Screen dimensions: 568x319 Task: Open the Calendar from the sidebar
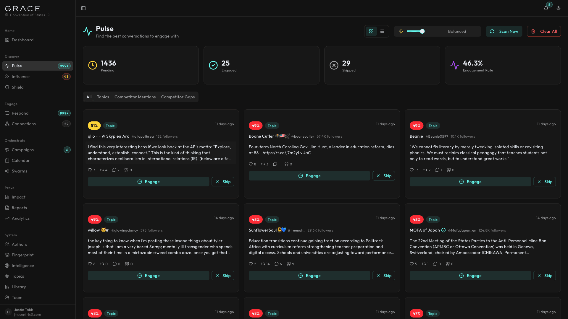coord(21,160)
